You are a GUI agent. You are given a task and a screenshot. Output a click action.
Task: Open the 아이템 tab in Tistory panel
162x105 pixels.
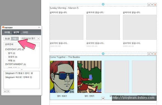7,32
